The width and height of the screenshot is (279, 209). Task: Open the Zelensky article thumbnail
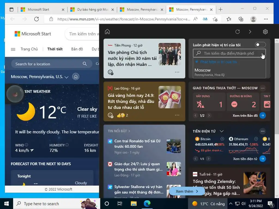pyautogui.click(x=255, y=183)
